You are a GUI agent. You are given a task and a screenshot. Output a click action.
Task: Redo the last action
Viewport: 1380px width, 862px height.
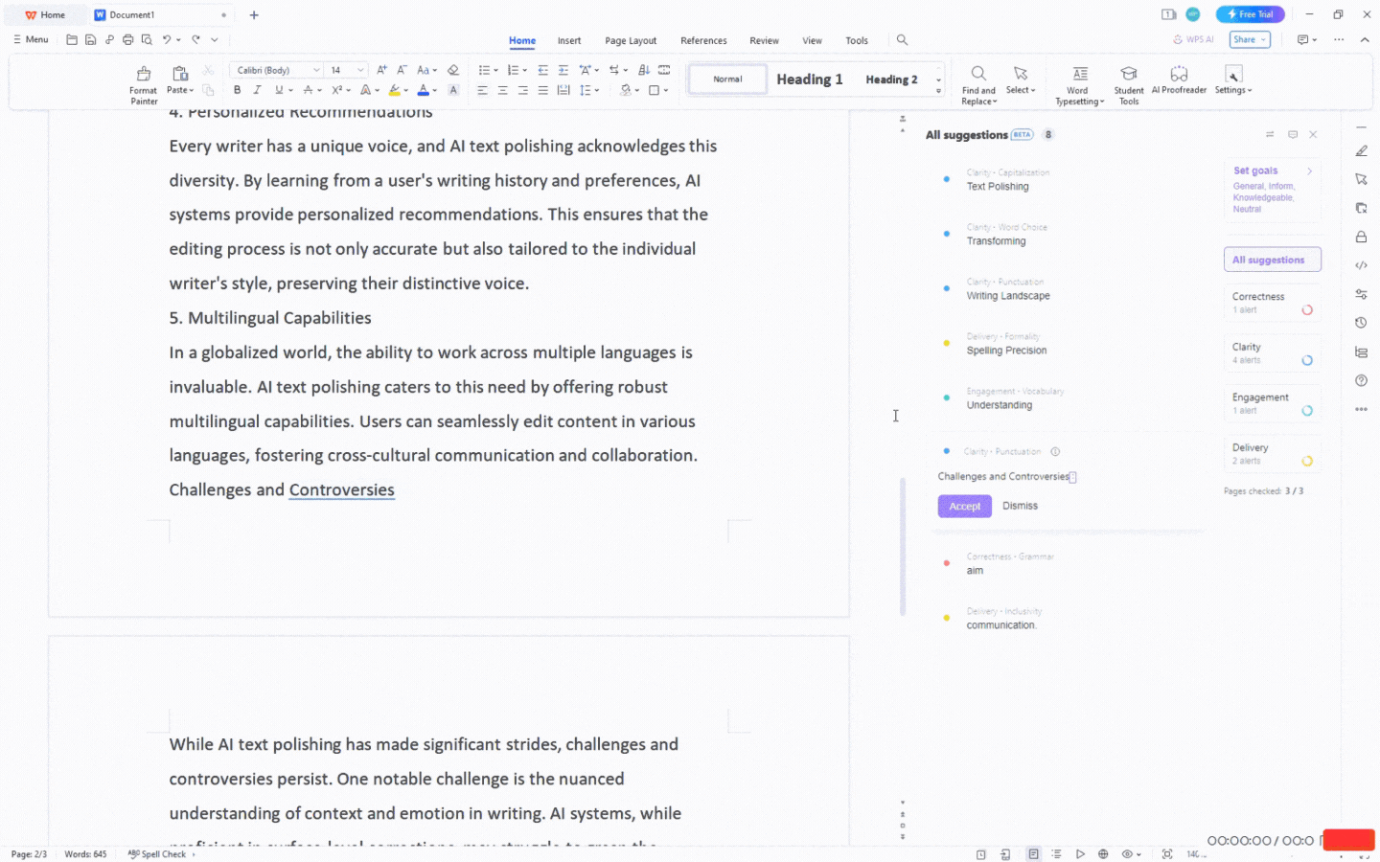click(195, 39)
